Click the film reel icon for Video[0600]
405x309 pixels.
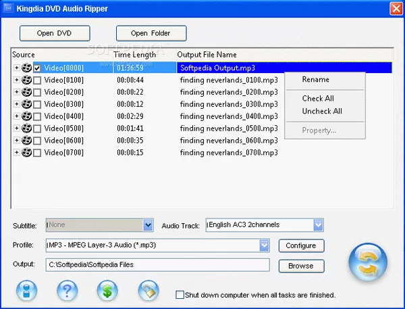click(26, 140)
